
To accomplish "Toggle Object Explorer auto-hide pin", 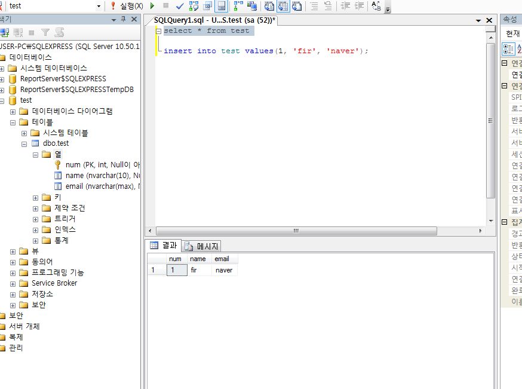I will (x=124, y=19).
